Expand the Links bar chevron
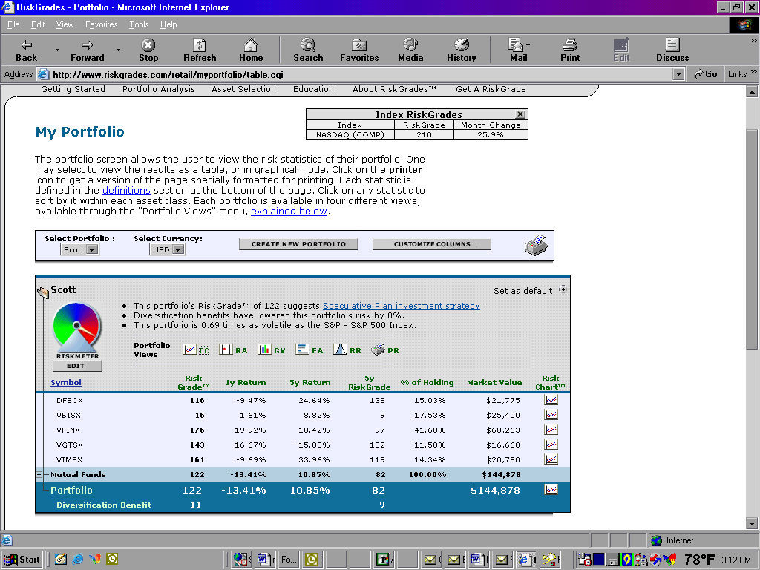The width and height of the screenshot is (760, 570). coord(754,72)
